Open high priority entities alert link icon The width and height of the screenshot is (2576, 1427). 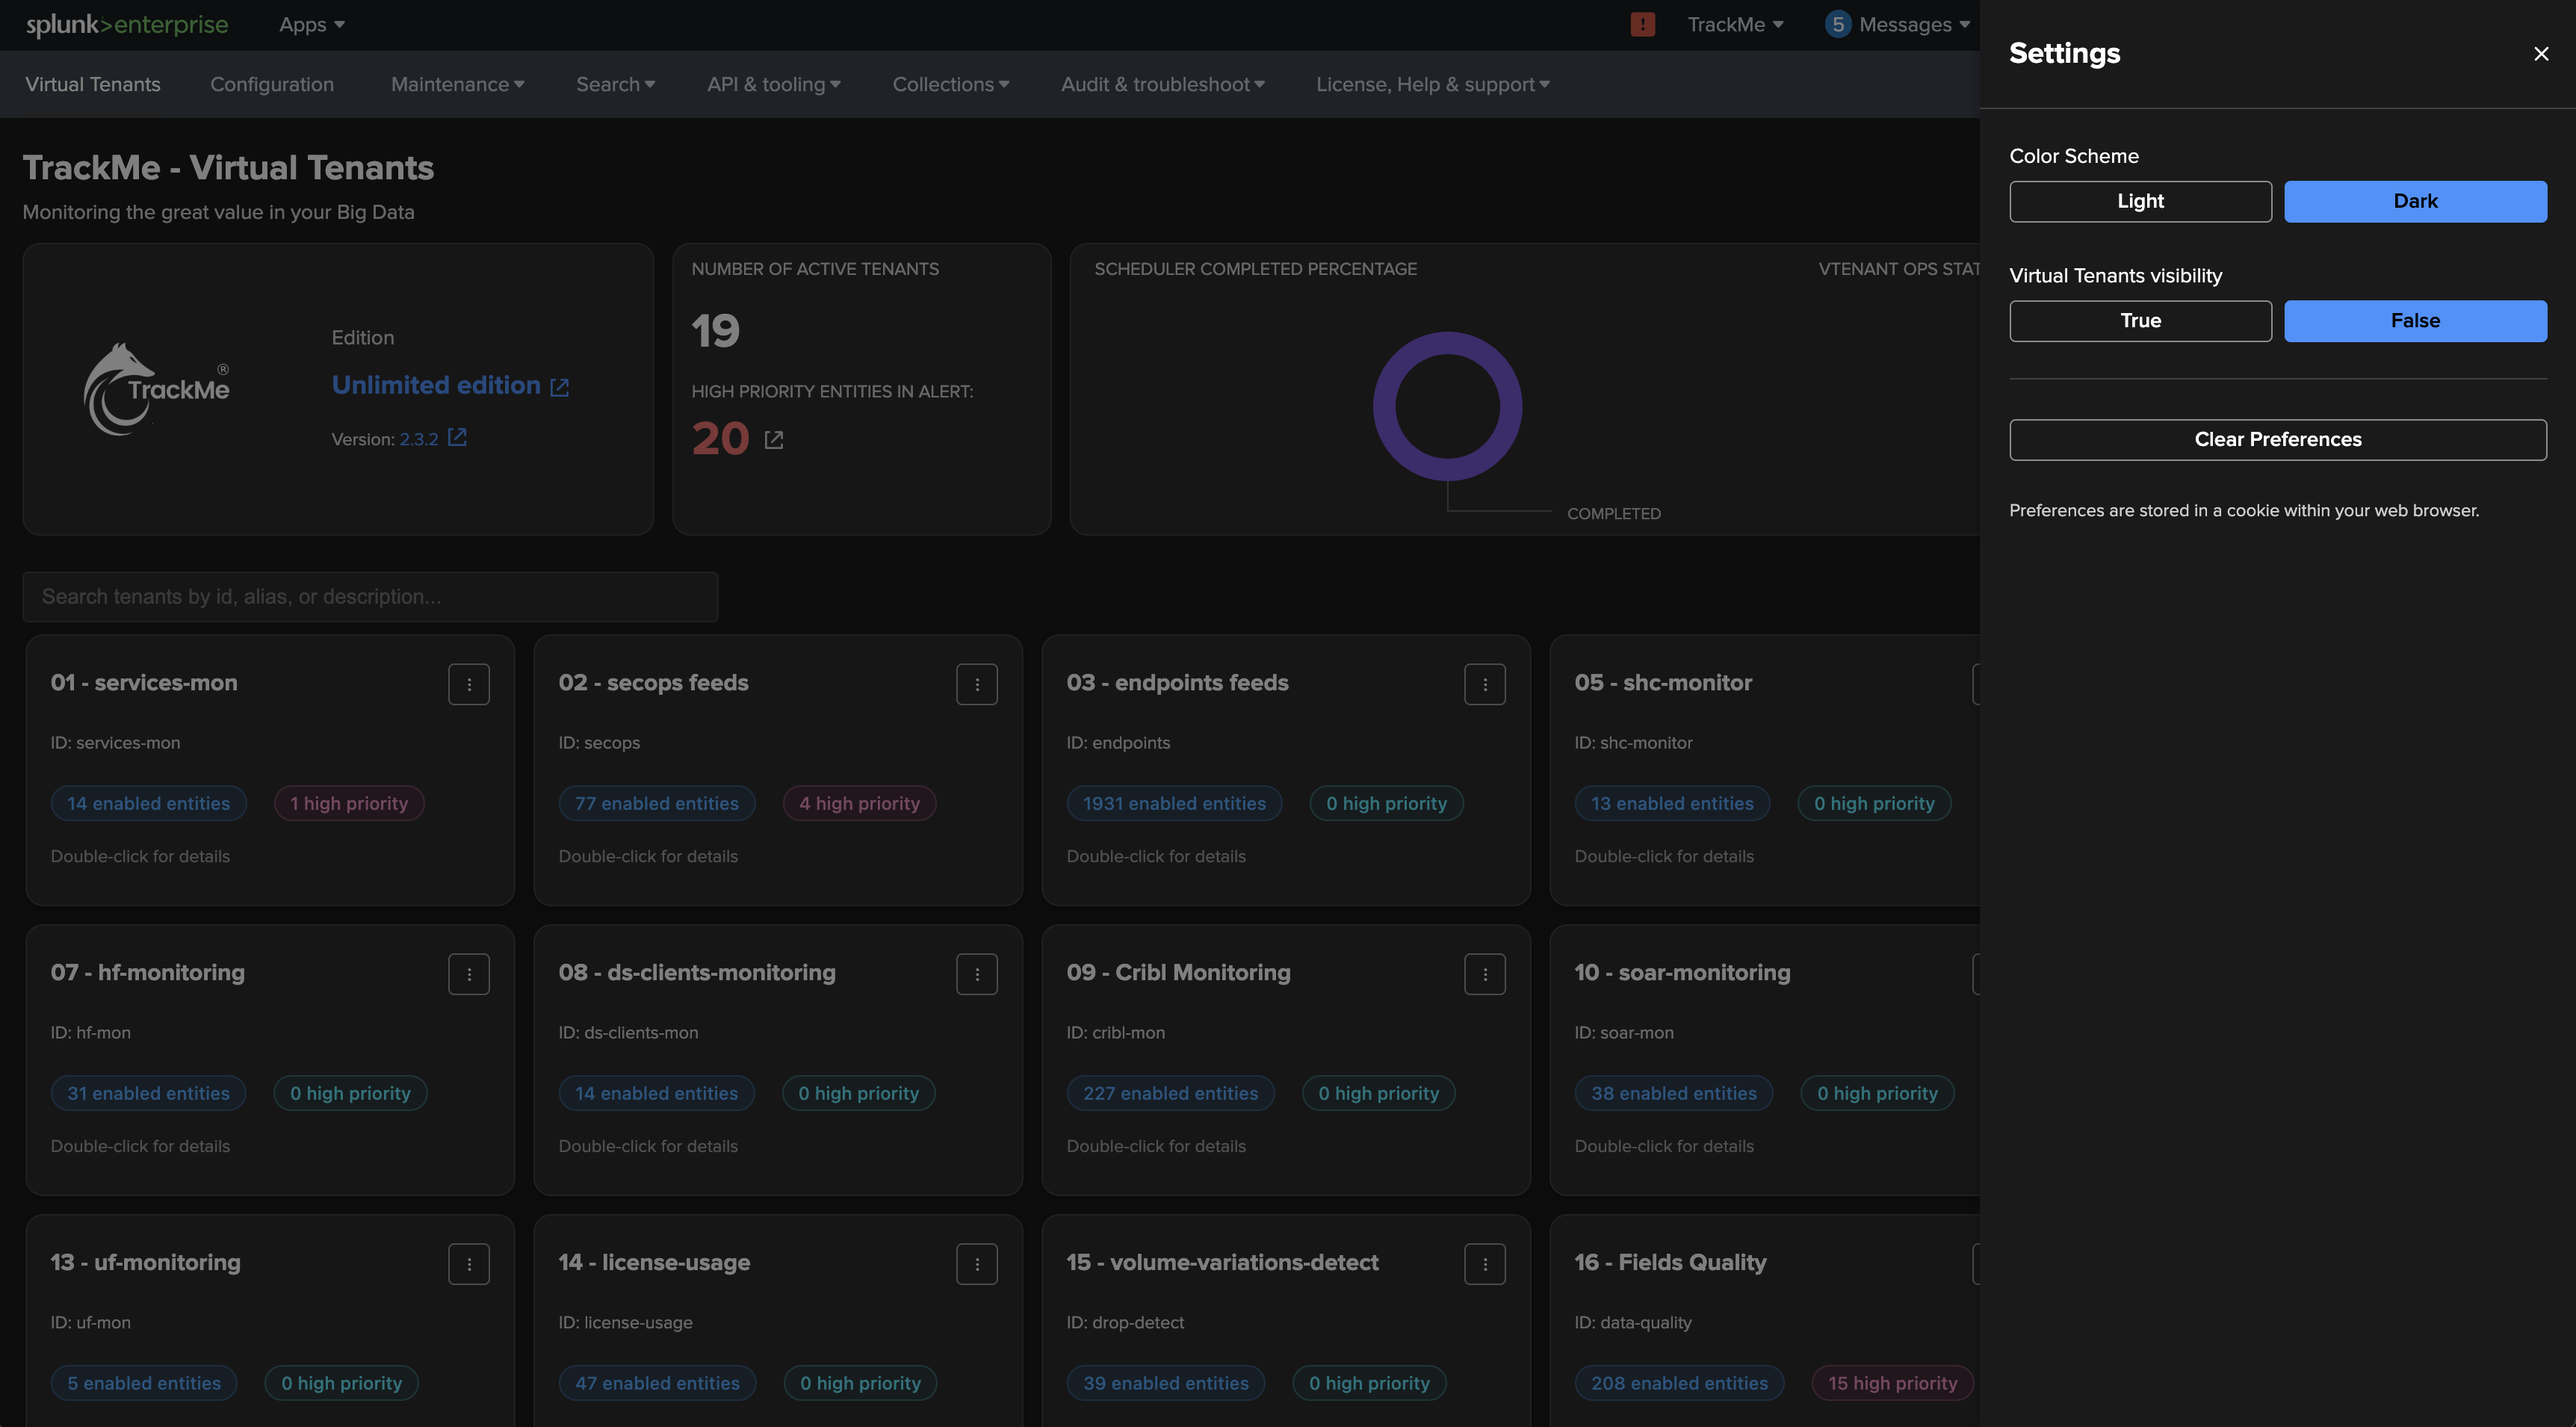point(774,440)
